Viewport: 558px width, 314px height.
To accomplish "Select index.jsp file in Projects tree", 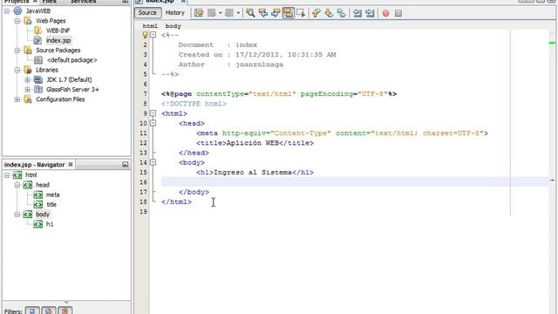I will [x=58, y=41].
